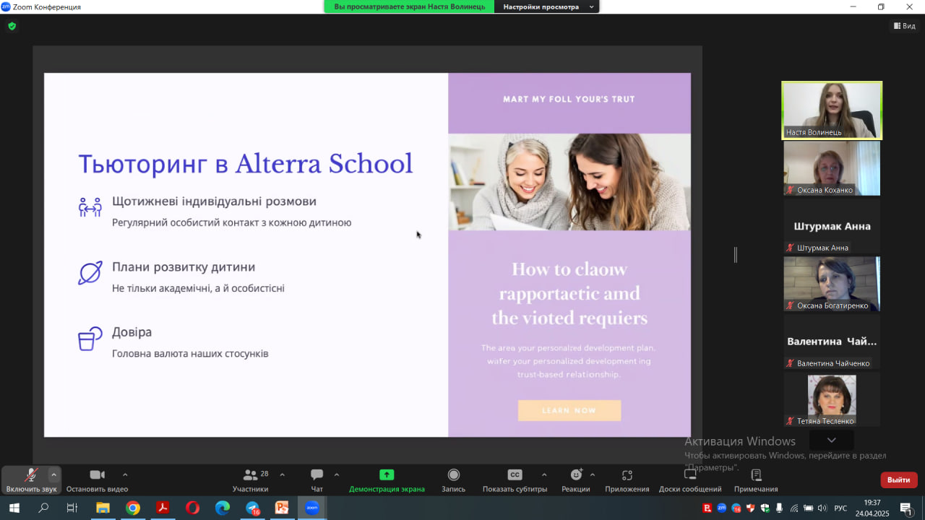Switch input language РУС
The width and height of the screenshot is (925, 520).
(x=840, y=508)
